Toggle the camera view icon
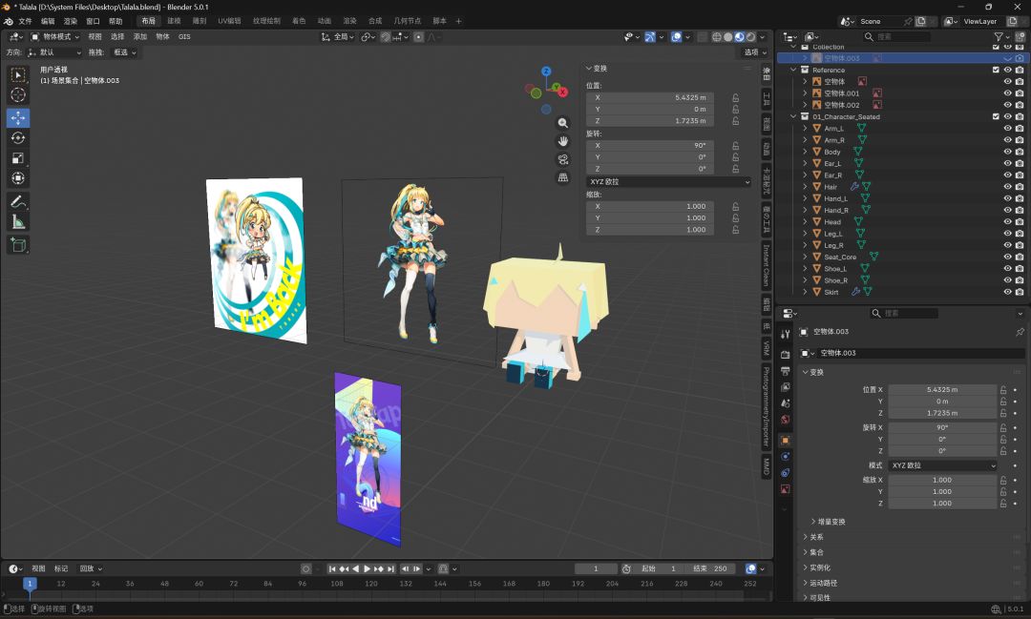The image size is (1031, 619). [563, 159]
